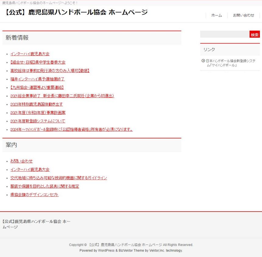This screenshot has height=257, width=262.
Task: Open the 2024年～マイハンドボール登録時 link
Action: point(72,130)
